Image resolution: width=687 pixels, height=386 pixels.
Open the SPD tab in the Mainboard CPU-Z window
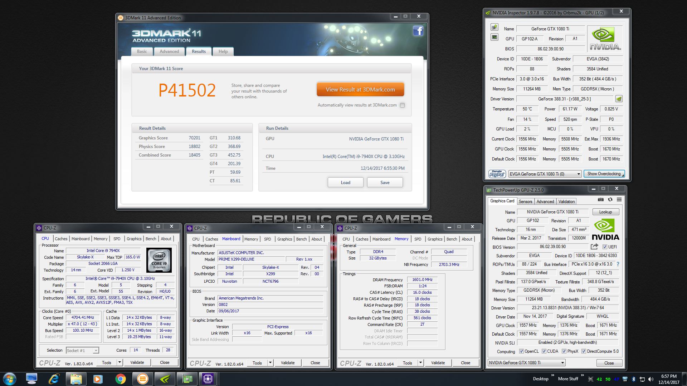coord(267,239)
